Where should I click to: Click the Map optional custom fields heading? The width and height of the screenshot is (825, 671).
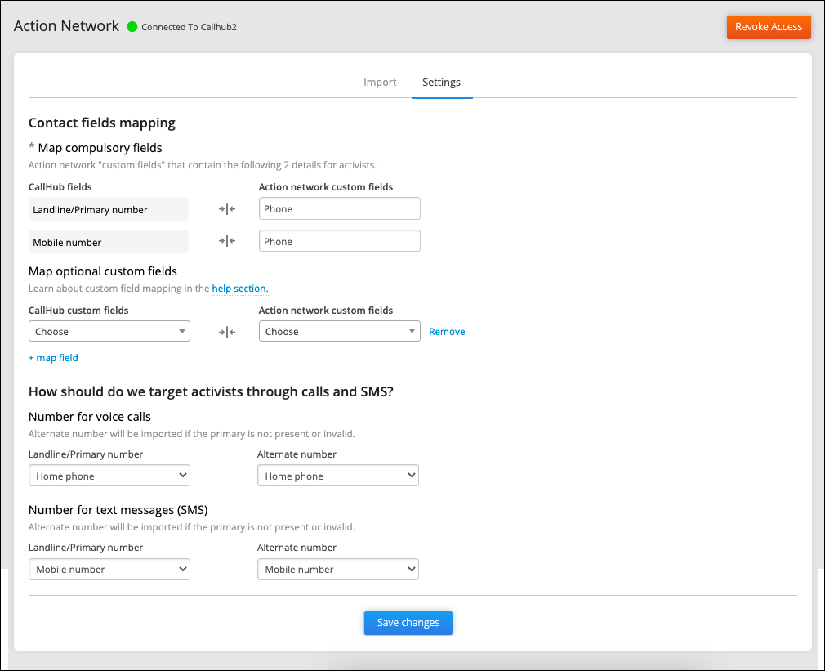point(103,271)
